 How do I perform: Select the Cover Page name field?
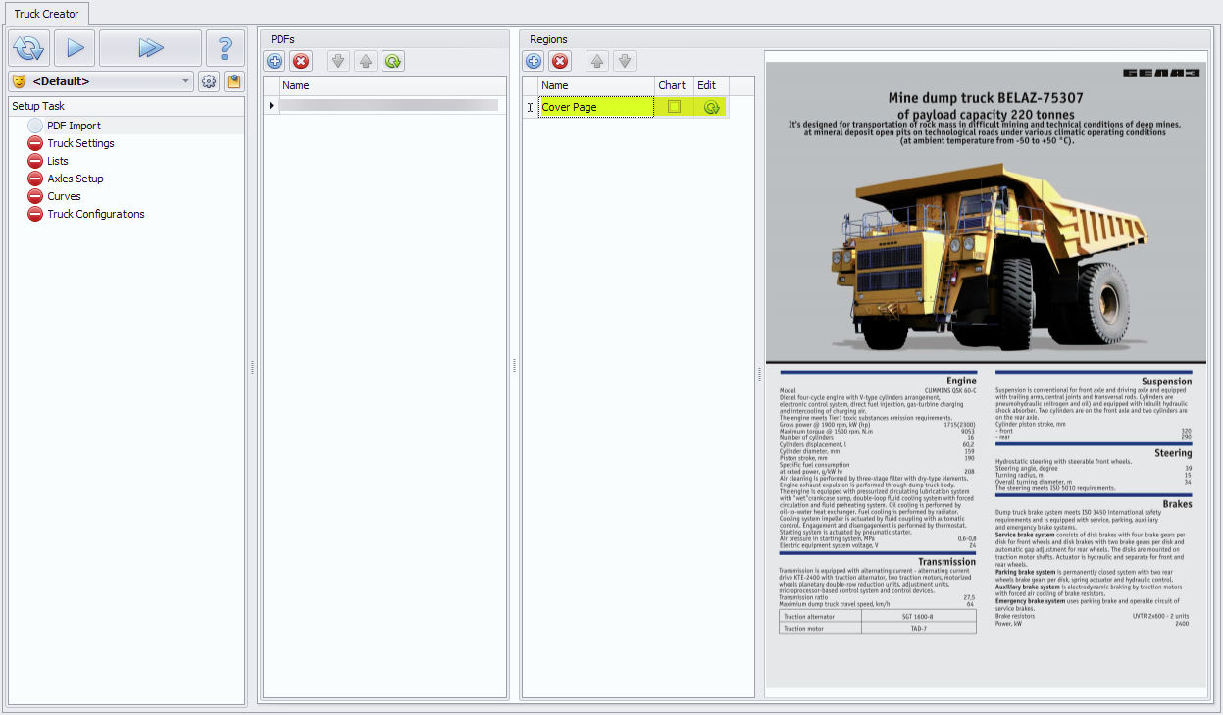pyautogui.click(x=595, y=107)
